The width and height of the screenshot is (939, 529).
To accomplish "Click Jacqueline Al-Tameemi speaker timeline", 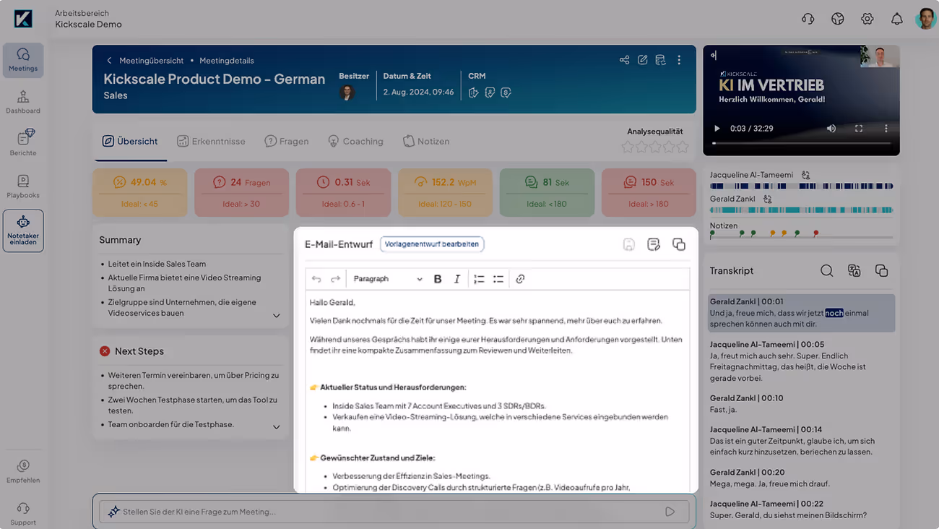I will tap(801, 186).
